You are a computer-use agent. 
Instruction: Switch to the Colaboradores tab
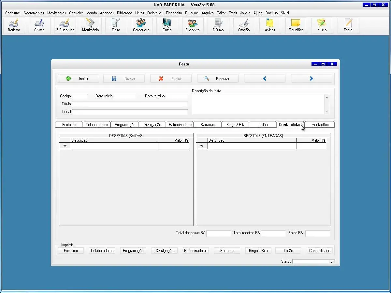97,125
